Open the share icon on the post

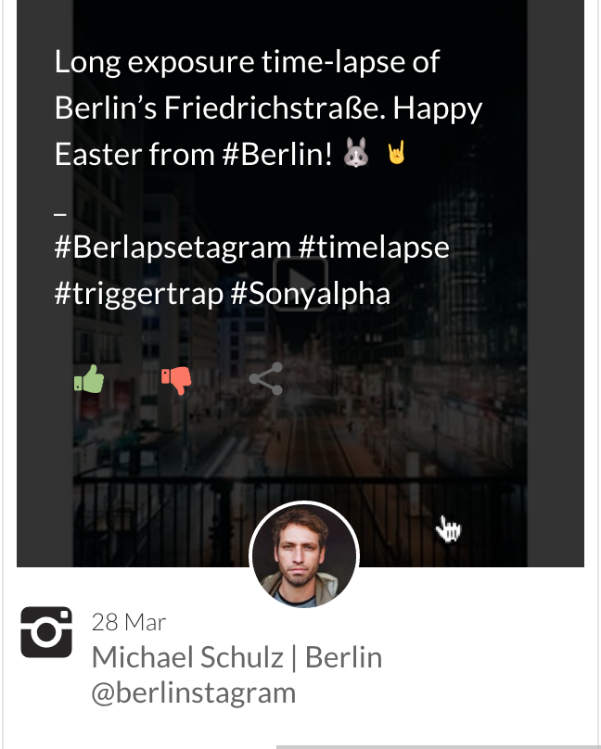266,379
